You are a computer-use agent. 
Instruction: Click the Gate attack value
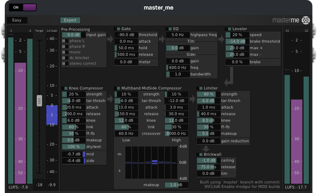point(126,41)
